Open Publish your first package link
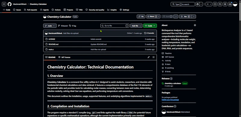The width and height of the screenshot is (241, 117). 170,100
